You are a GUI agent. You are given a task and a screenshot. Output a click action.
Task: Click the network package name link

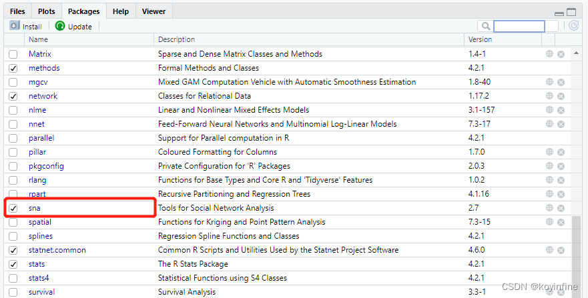point(43,96)
